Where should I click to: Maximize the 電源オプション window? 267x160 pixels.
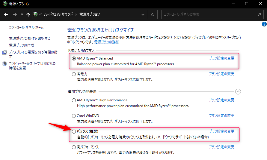[247, 4]
